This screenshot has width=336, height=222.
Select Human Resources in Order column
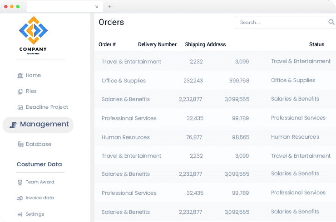point(126,137)
